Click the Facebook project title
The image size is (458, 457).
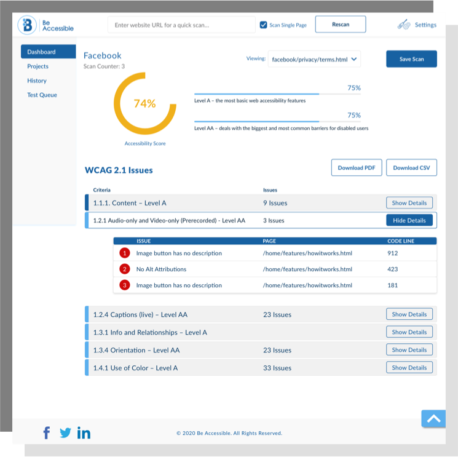[x=102, y=55]
